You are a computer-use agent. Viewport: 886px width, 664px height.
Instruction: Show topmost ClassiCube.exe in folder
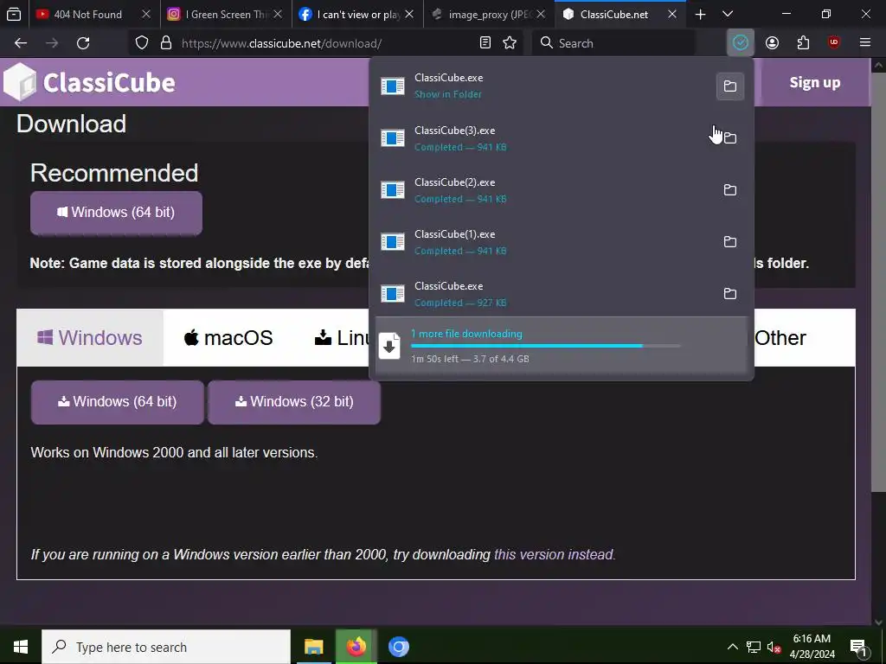(730, 86)
